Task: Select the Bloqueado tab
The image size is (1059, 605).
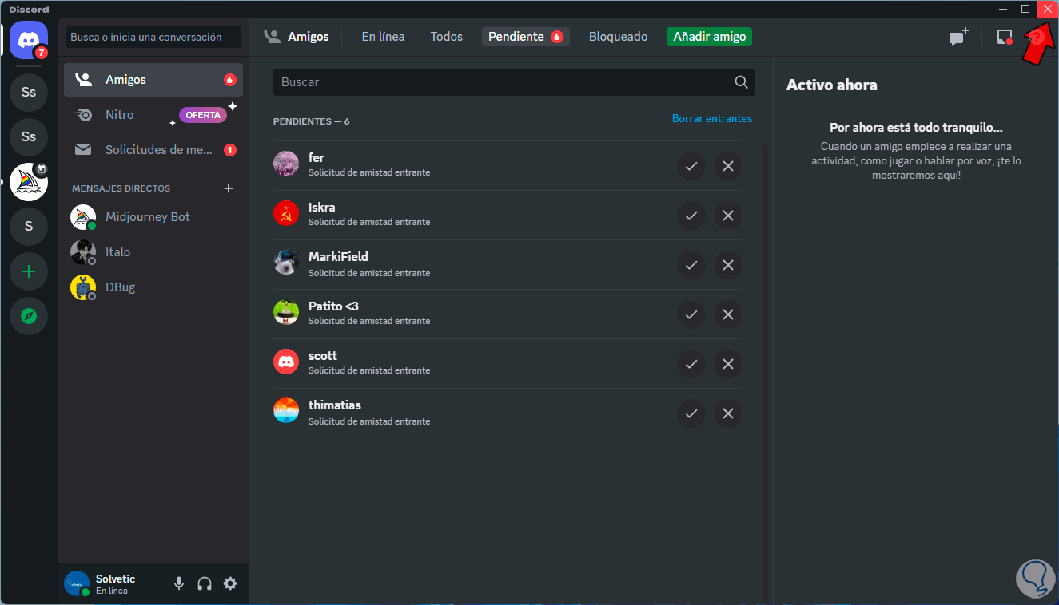Action: (x=618, y=37)
